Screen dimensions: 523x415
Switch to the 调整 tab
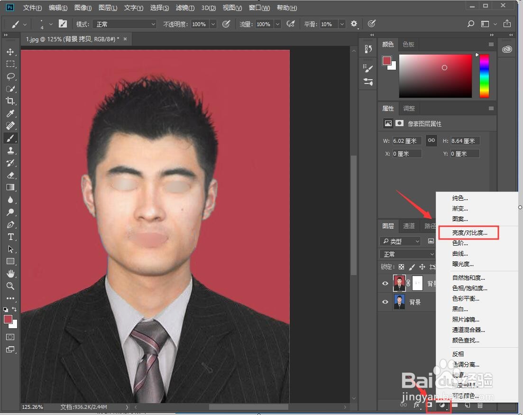(x=409, y=109)
